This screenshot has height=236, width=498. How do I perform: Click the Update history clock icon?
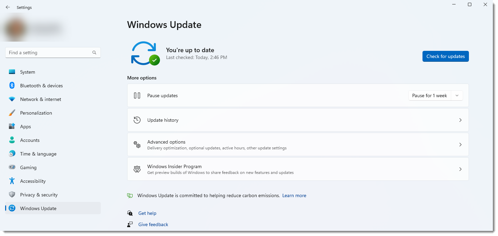[x=137, y=120]
